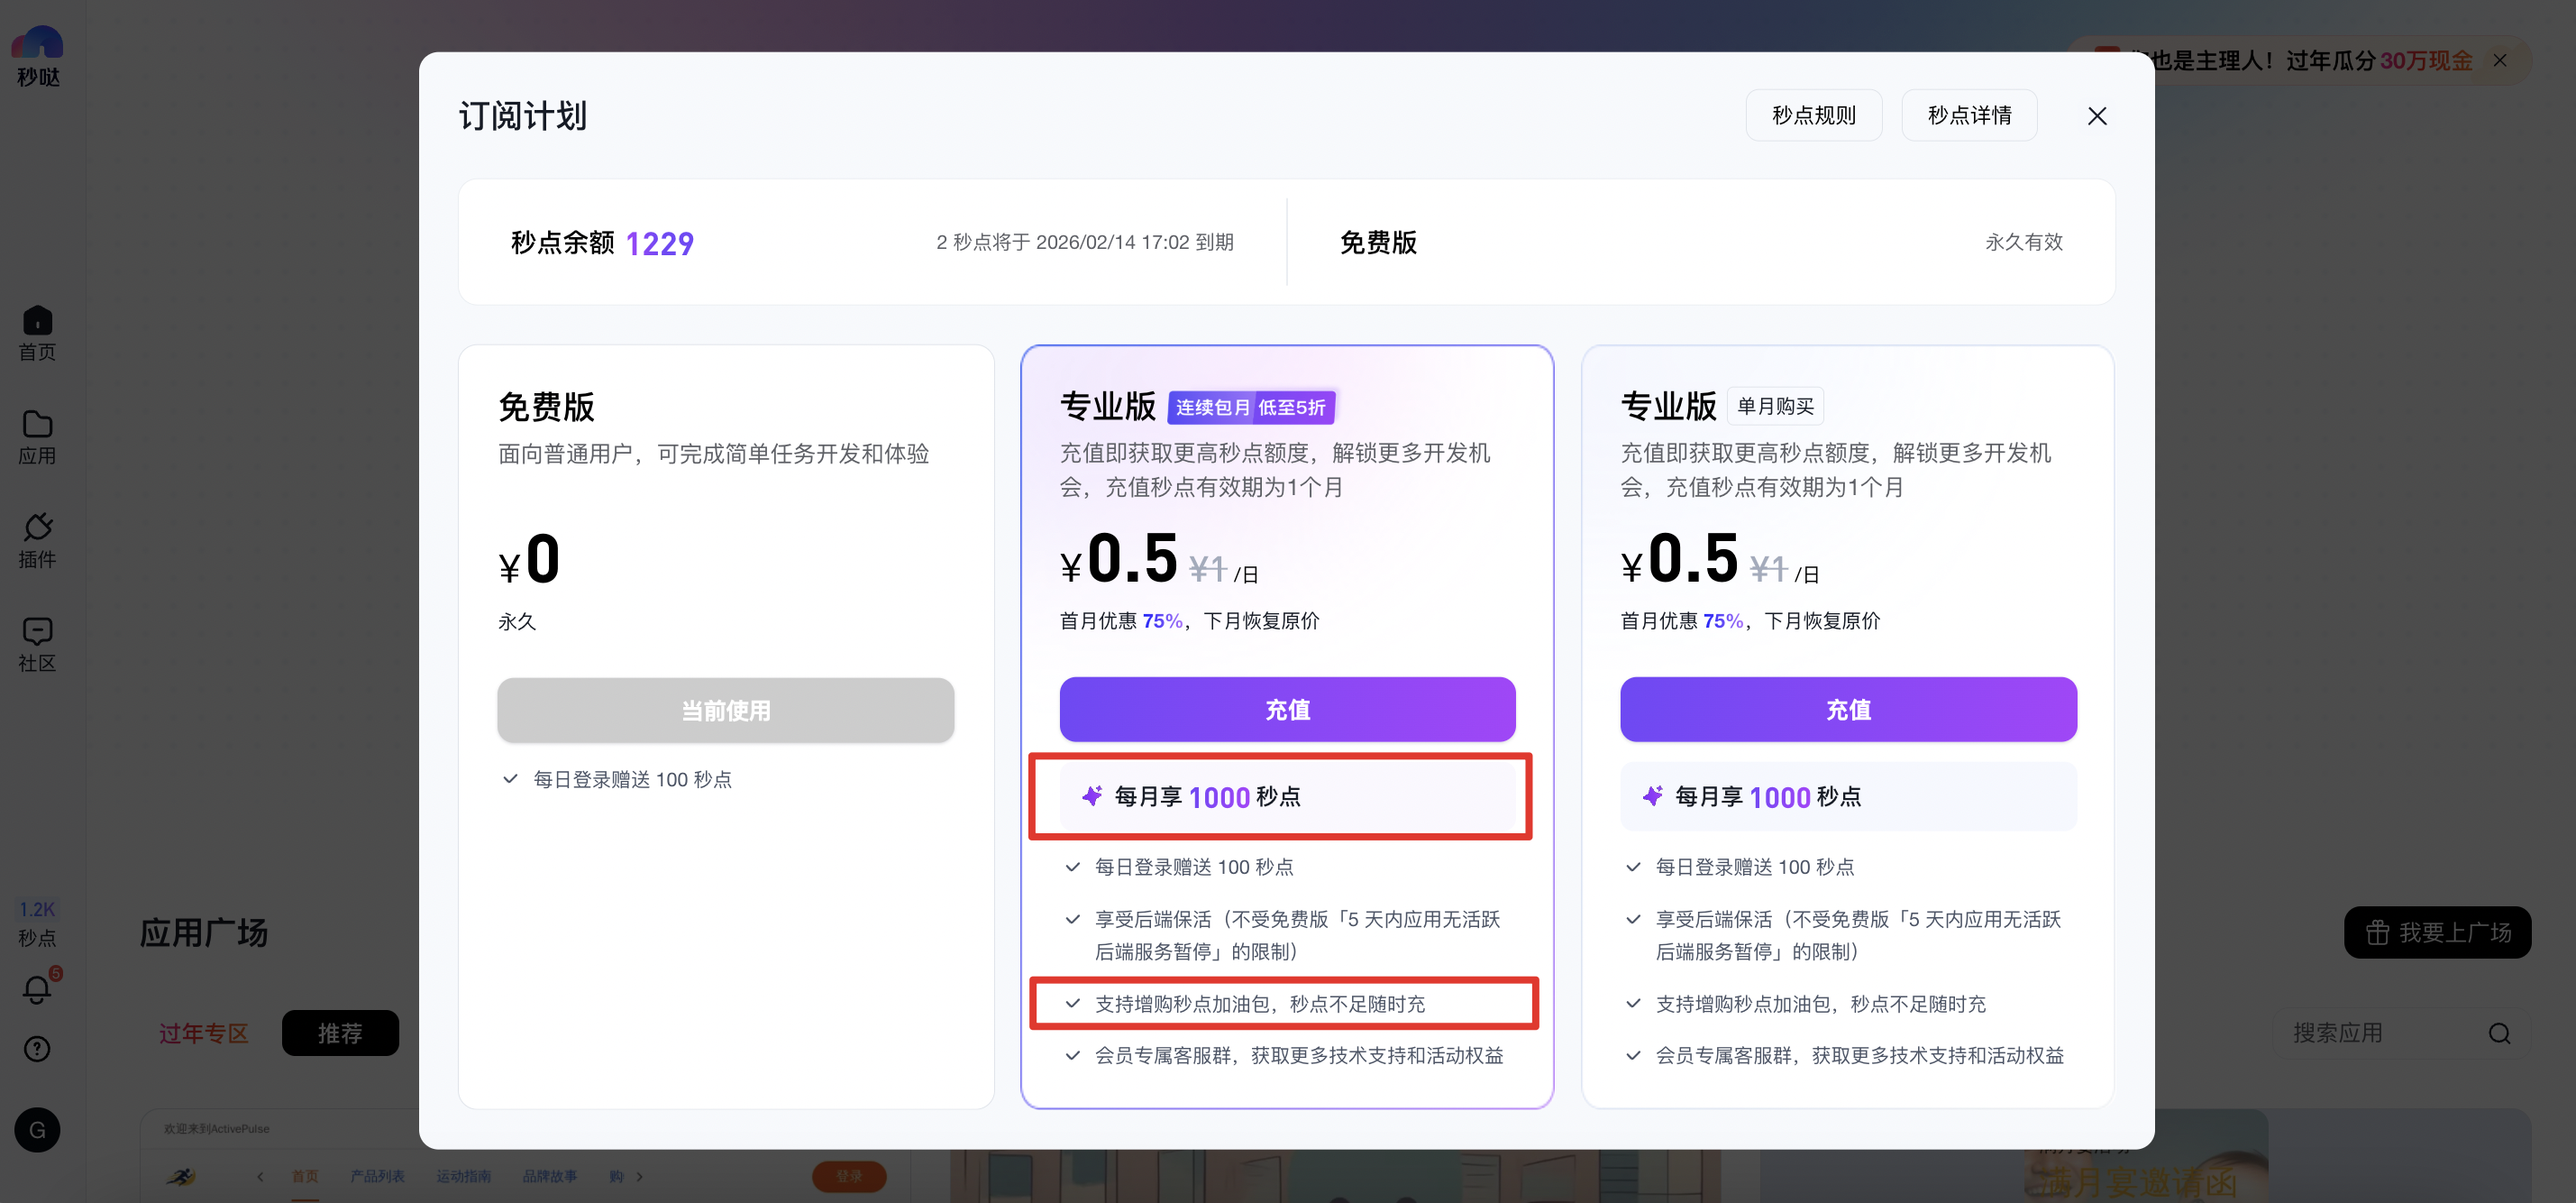Switch to the 过年专区 tab
The image size is (2576, 1203).
(x=204, y=1033)
